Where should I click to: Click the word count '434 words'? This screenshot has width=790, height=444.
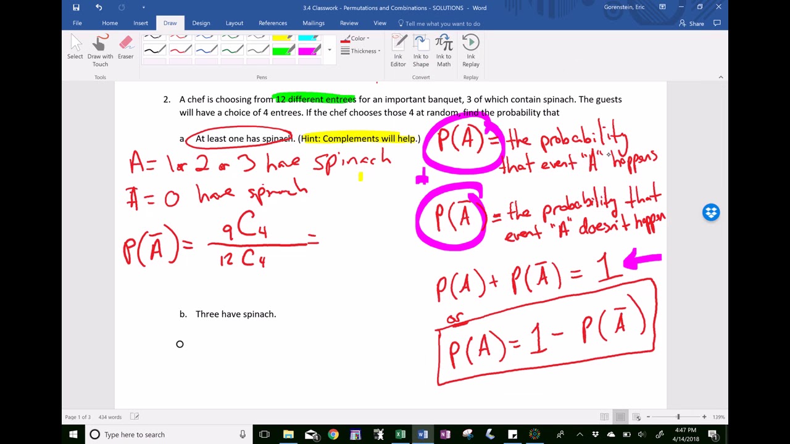(x=110, y=417)
